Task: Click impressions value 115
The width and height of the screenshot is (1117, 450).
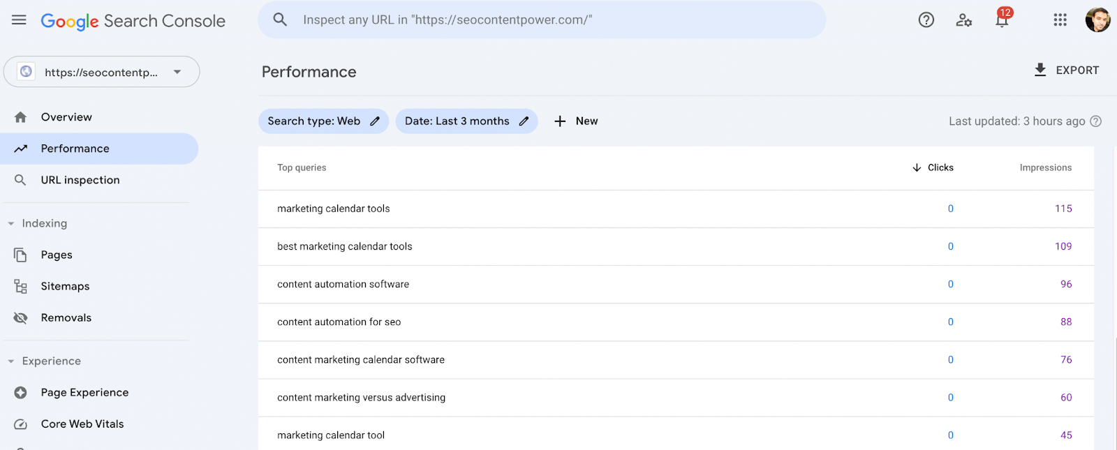Action: tap(1063, 209)
